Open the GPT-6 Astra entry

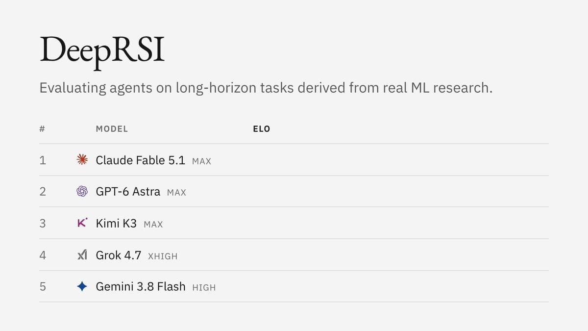point(128,192)
